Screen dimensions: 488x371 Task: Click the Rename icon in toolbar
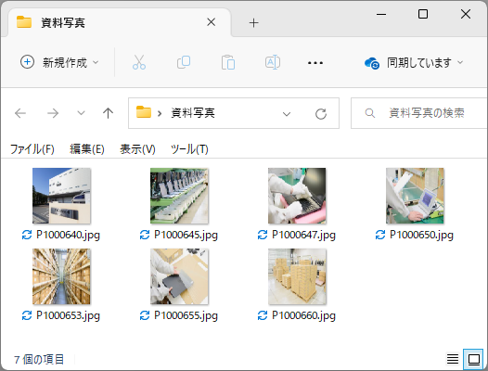point(273,62)
